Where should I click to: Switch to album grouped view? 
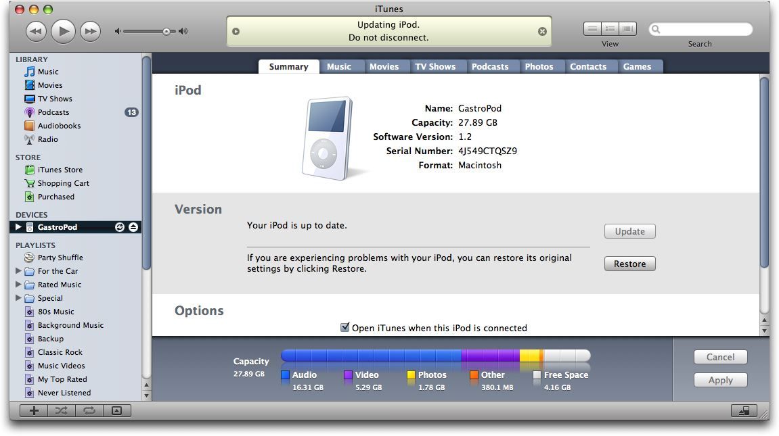[610, 29]
